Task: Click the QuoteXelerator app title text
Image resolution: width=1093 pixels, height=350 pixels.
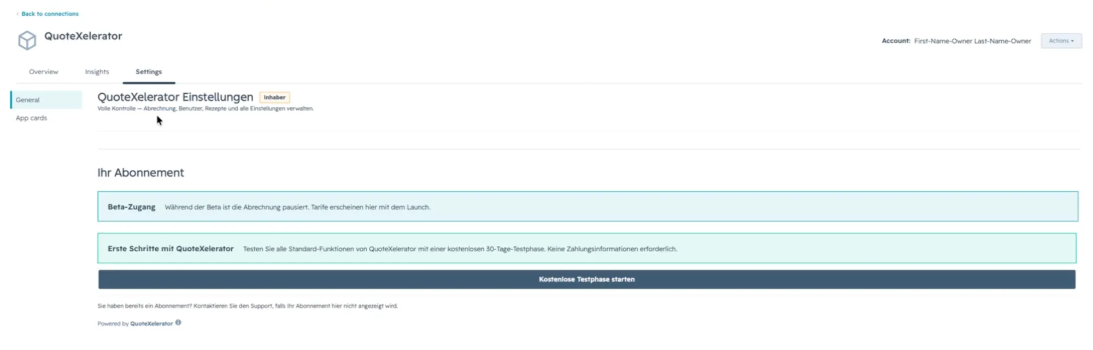Action: pos(83,36)
